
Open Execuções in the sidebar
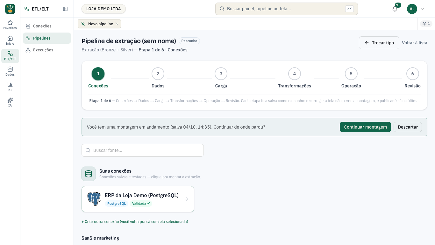pyautogui.click(x=47, y=50)
